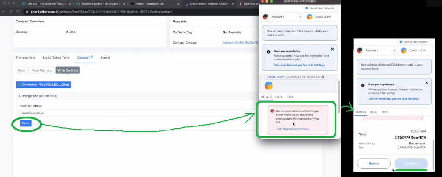Screen dimensions: 442x177
Task: Click the info icon beside New gas experience in the MetaMask Notification popup
Action: point(268,51)
